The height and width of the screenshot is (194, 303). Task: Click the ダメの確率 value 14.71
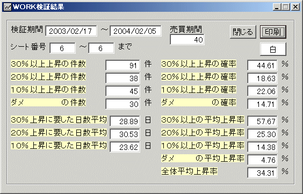(x=262, y=104)
